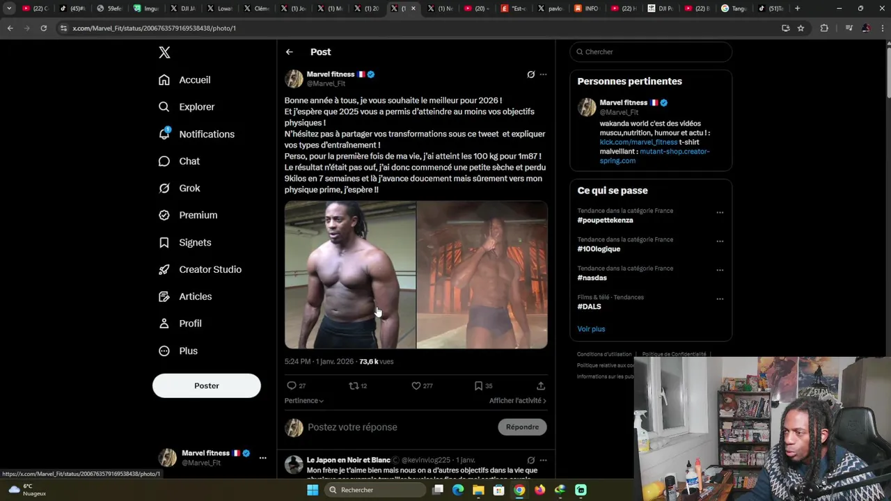Screen dimensions: 891x501
Task: Open the right orange-lit photo
Action: tap(482, 275)
